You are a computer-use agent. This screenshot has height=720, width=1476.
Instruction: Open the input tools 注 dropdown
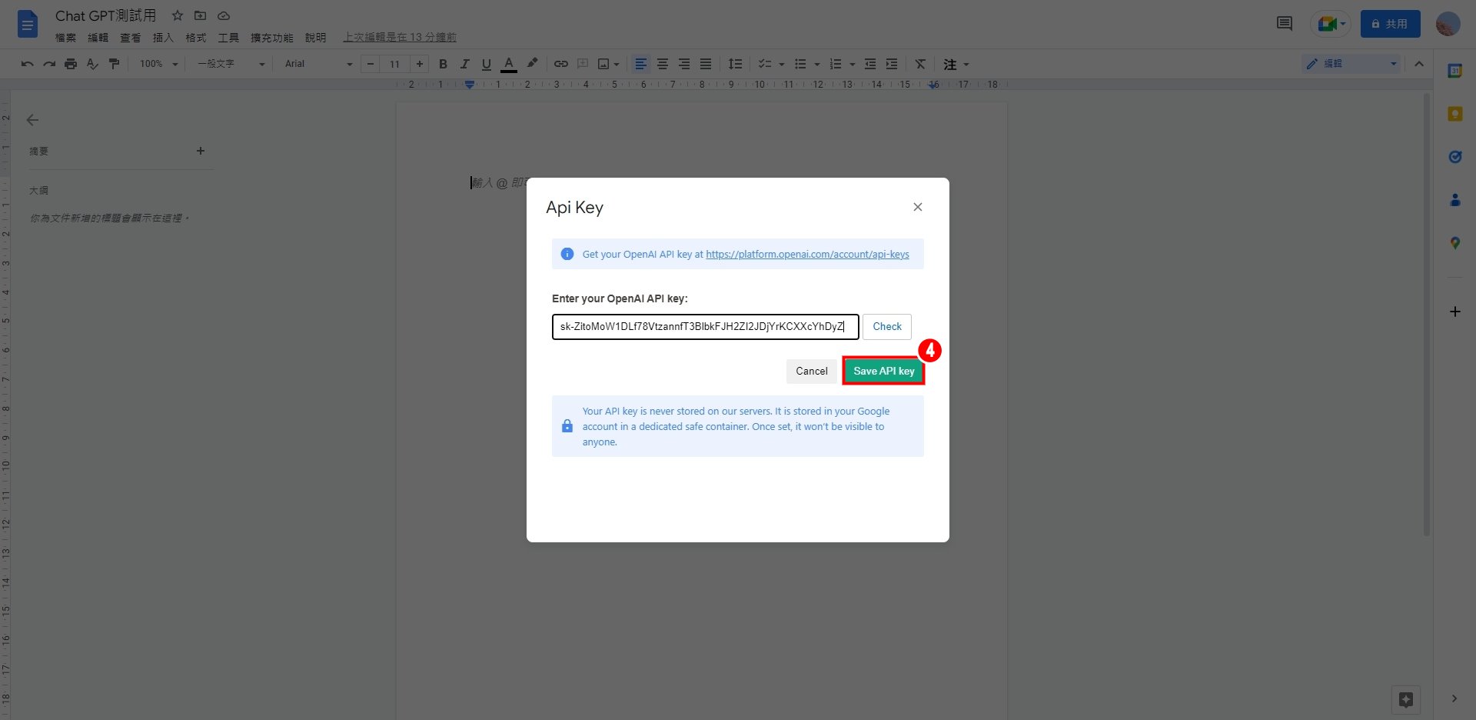click(x=956, y=64)
